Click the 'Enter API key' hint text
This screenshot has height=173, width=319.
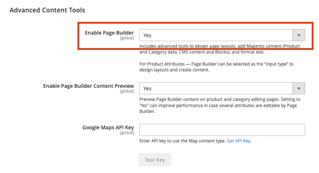click(182, 141)
